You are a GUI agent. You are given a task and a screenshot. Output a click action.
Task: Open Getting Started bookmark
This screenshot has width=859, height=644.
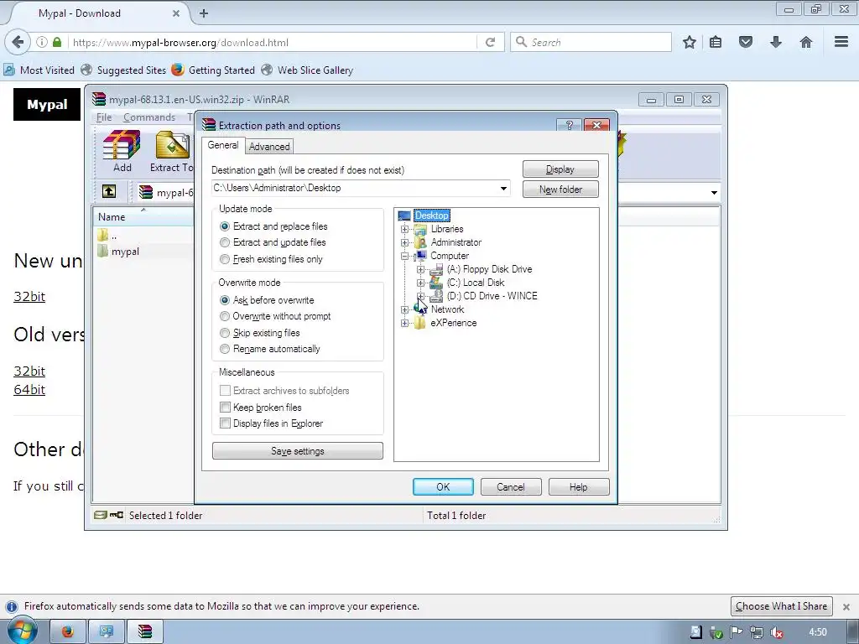click(213, 70)
